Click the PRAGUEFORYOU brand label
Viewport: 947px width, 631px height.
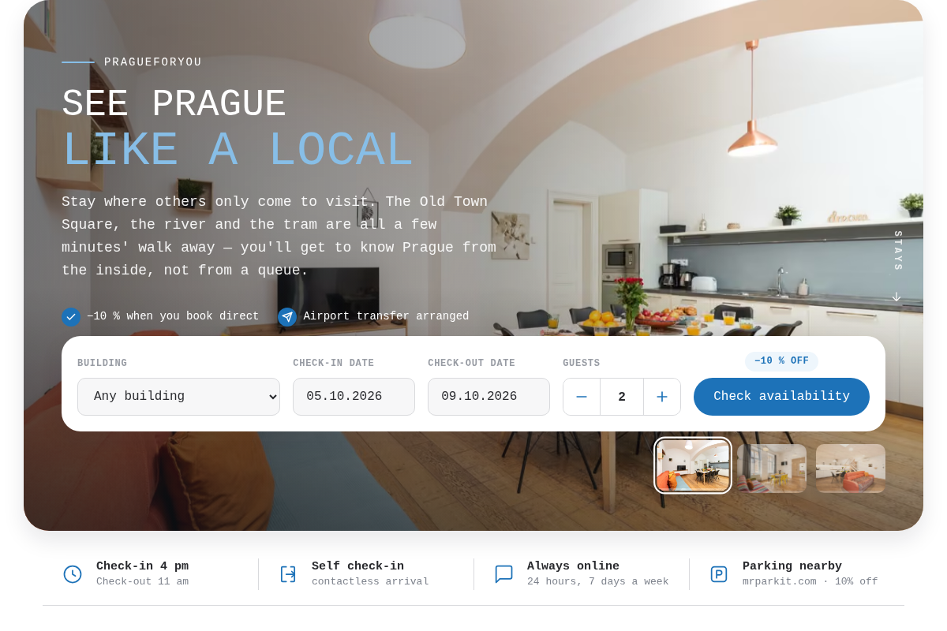click(153, 62)
